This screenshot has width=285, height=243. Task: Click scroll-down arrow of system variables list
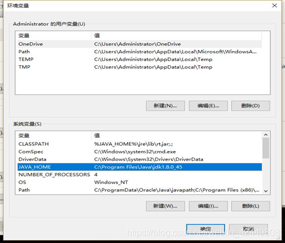pos(266,191)
